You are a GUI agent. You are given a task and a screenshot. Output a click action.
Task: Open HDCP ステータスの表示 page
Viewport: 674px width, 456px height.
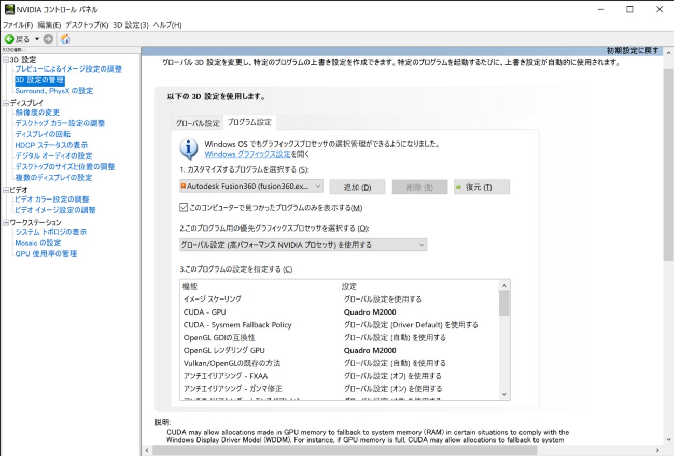tap(51, 145)
